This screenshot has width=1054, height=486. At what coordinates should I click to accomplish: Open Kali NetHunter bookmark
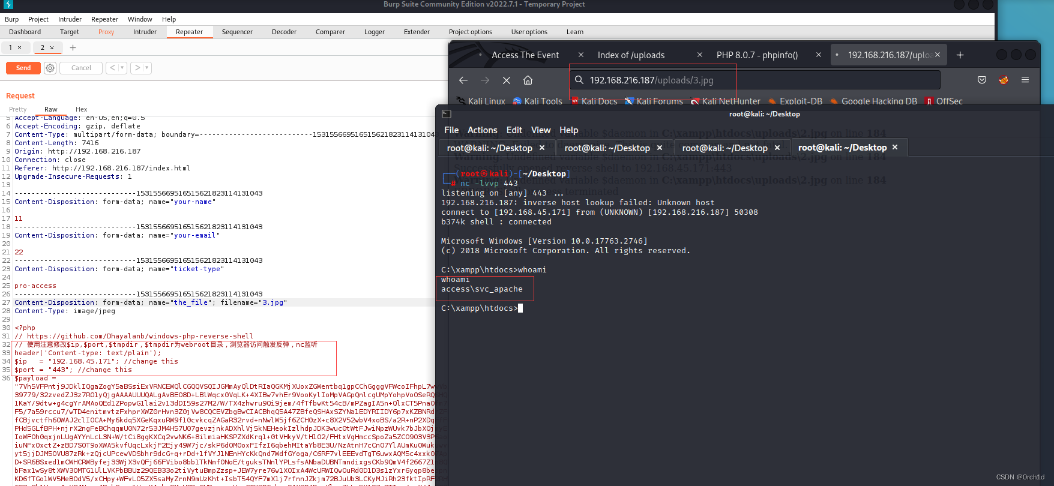click(x=725, y=101)
